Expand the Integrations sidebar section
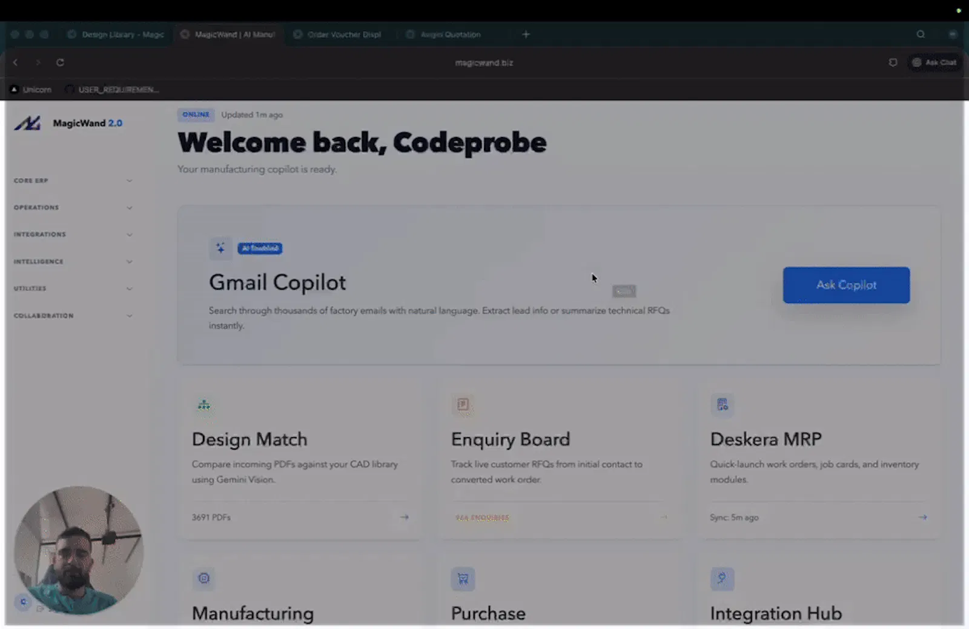The image size is (969, 629). click(x=73, y=235)
